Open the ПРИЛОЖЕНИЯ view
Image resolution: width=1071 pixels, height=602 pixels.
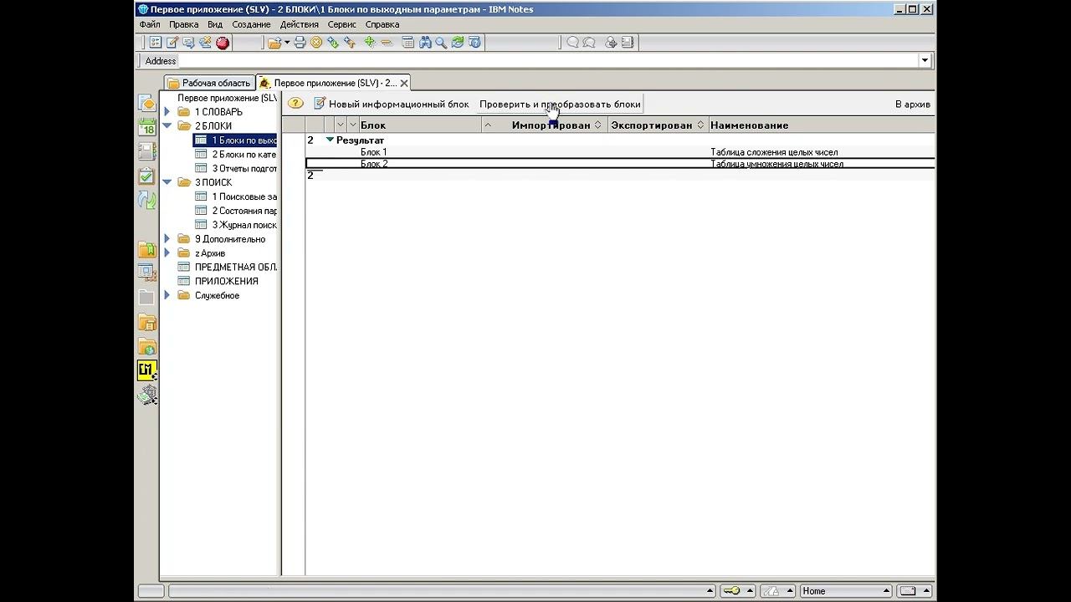pos(218,281)
